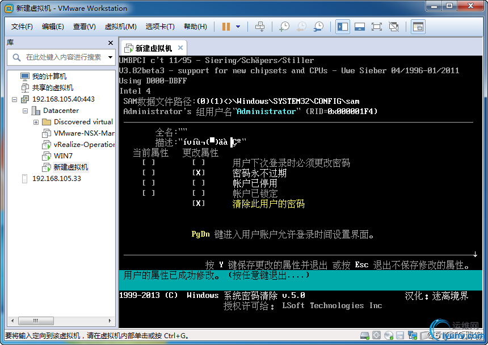The height and width of the screenshot is (345, 488).
Task: Select 新建虚拟机 in the library tree
Action: tap(71, 167)
